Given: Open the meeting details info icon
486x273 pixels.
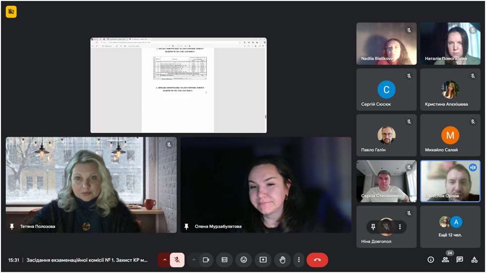Looking at the screenshot, I should 430,260.
